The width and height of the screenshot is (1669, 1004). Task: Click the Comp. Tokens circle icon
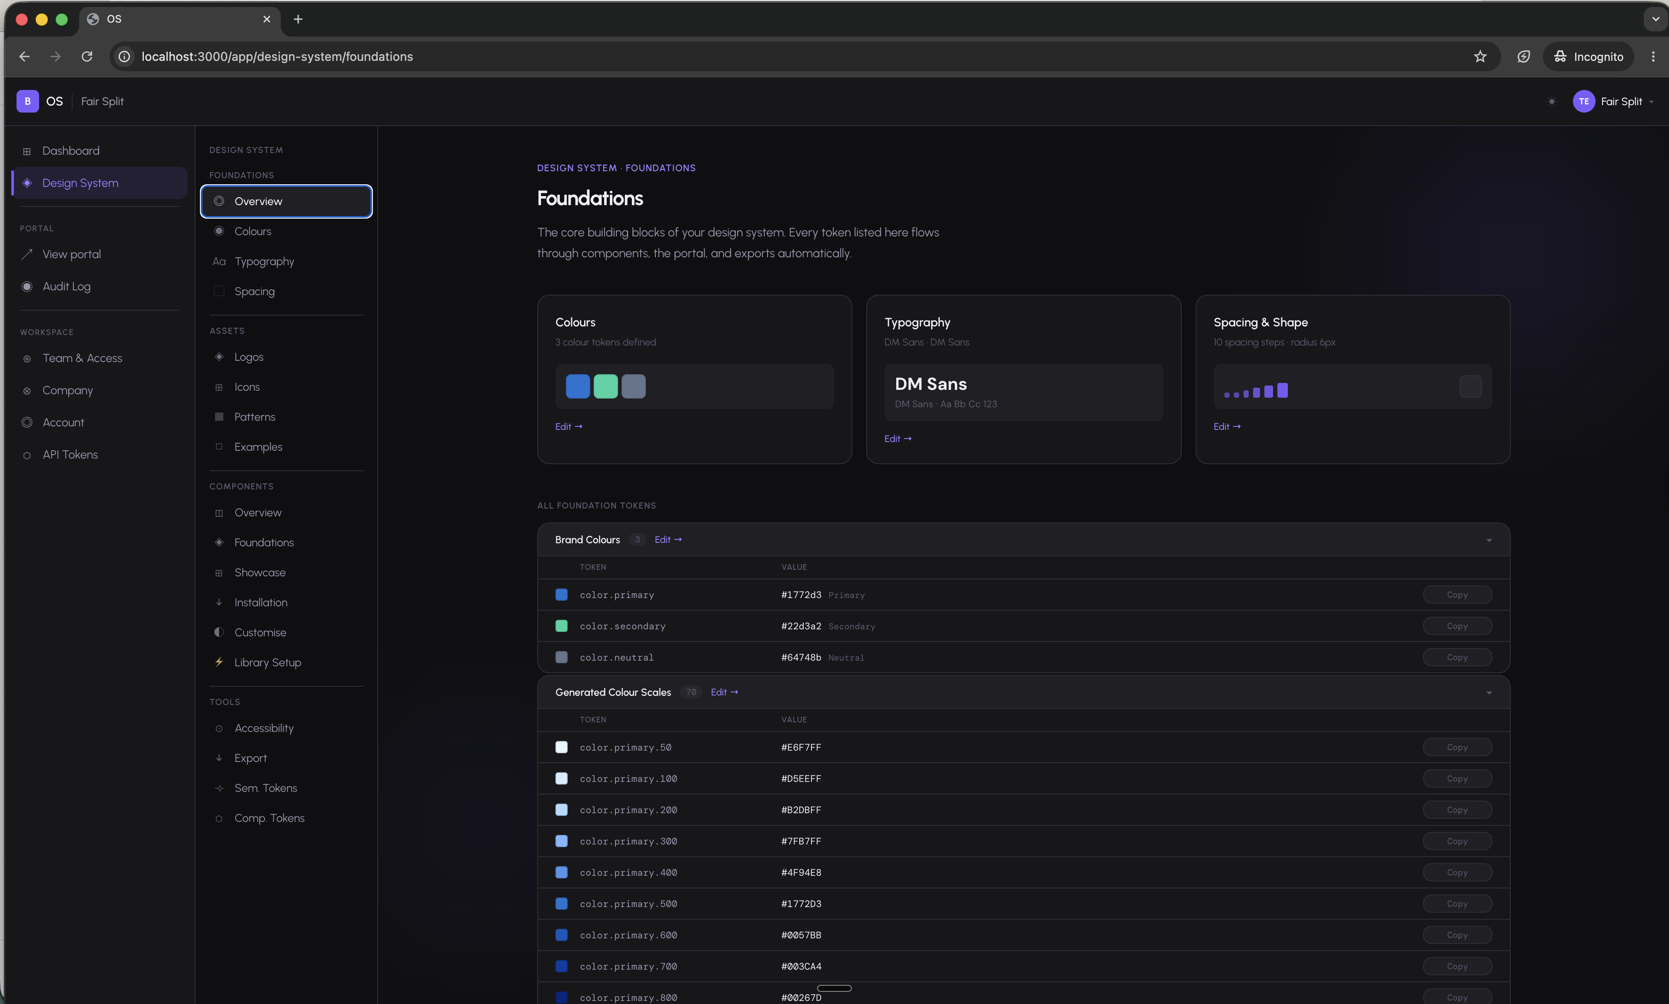click(219, 818)
